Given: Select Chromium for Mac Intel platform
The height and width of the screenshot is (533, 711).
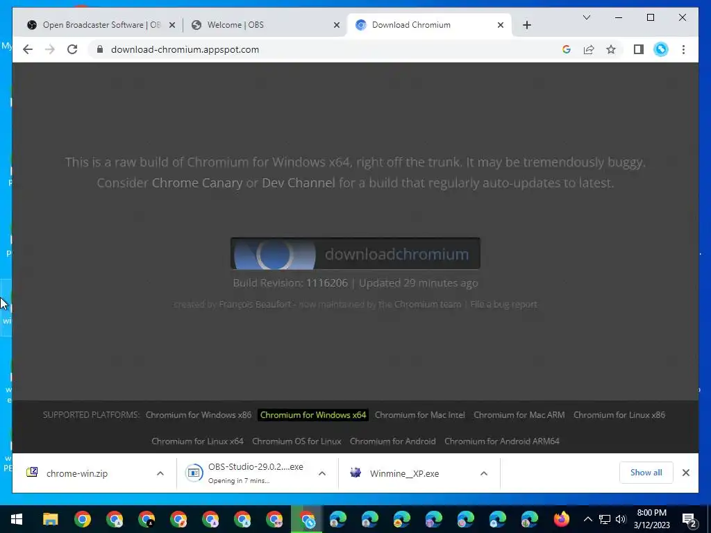Looking at the screenshot, I should 419,415.
